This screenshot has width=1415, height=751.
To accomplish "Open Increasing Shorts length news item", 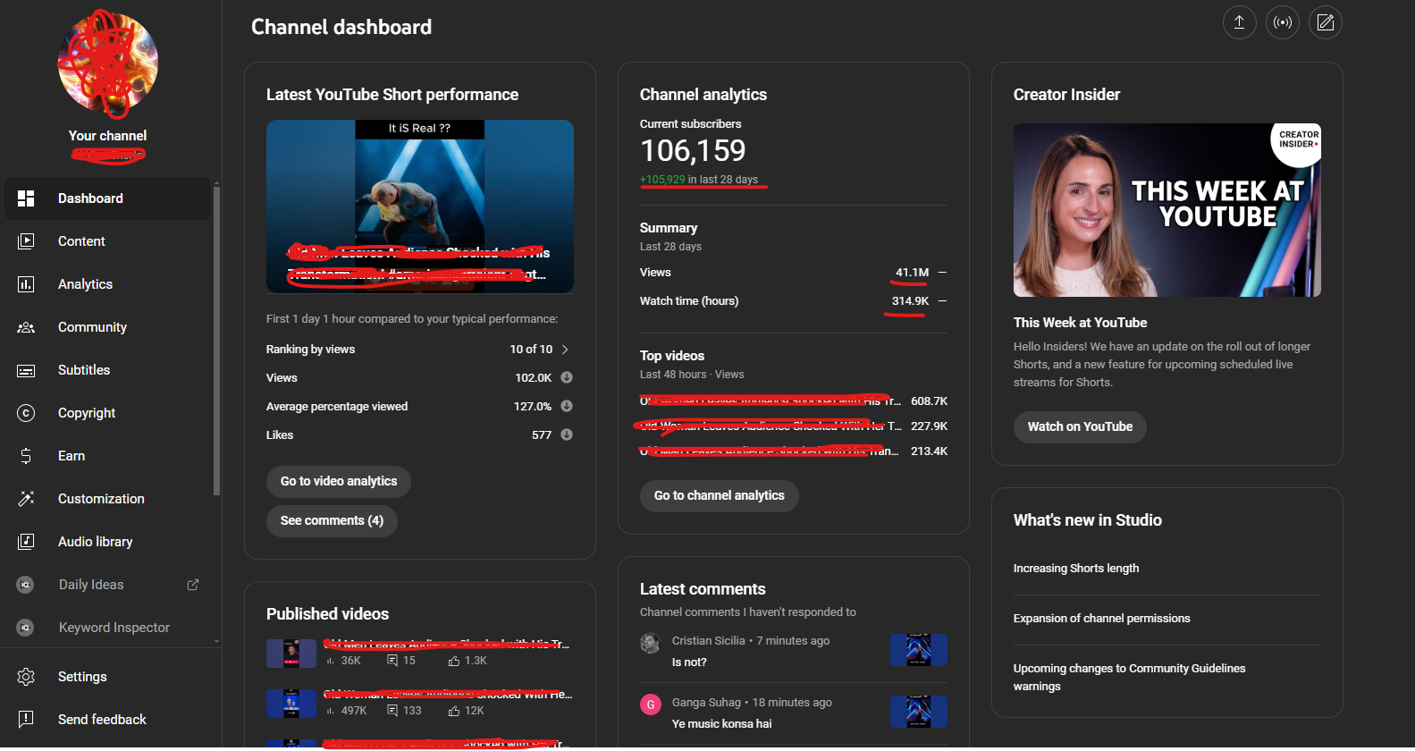I will 1076,569.
